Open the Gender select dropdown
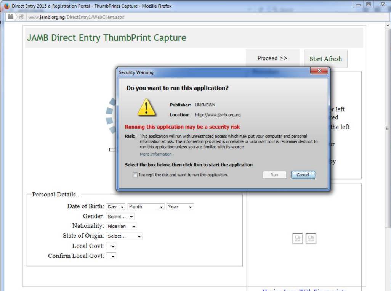 point(120,217)
